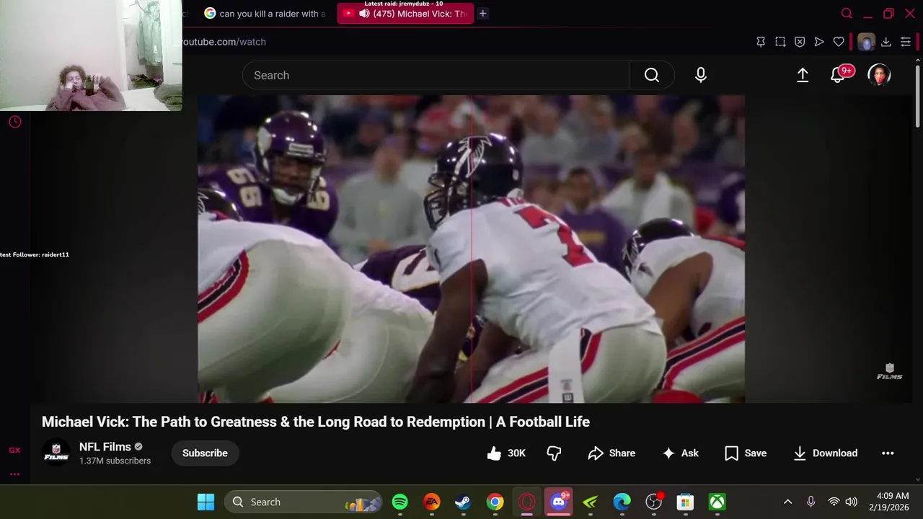Click the '1.37M subscribers' text
The height and width of the screenshot is (519, 923).
115,461
